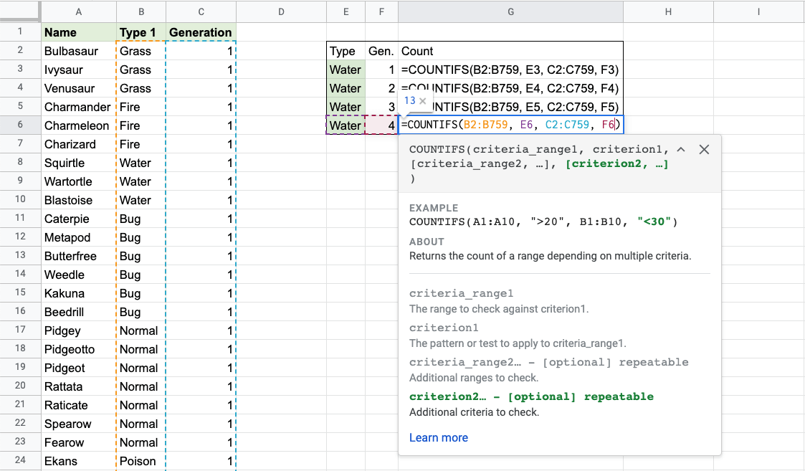Screen dimensions: 805x471
Task: Select the Poison type cell for Ekans
Action: click(x=140, y=461)
